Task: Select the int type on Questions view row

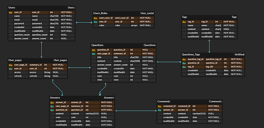Action: tap(135, 80)
